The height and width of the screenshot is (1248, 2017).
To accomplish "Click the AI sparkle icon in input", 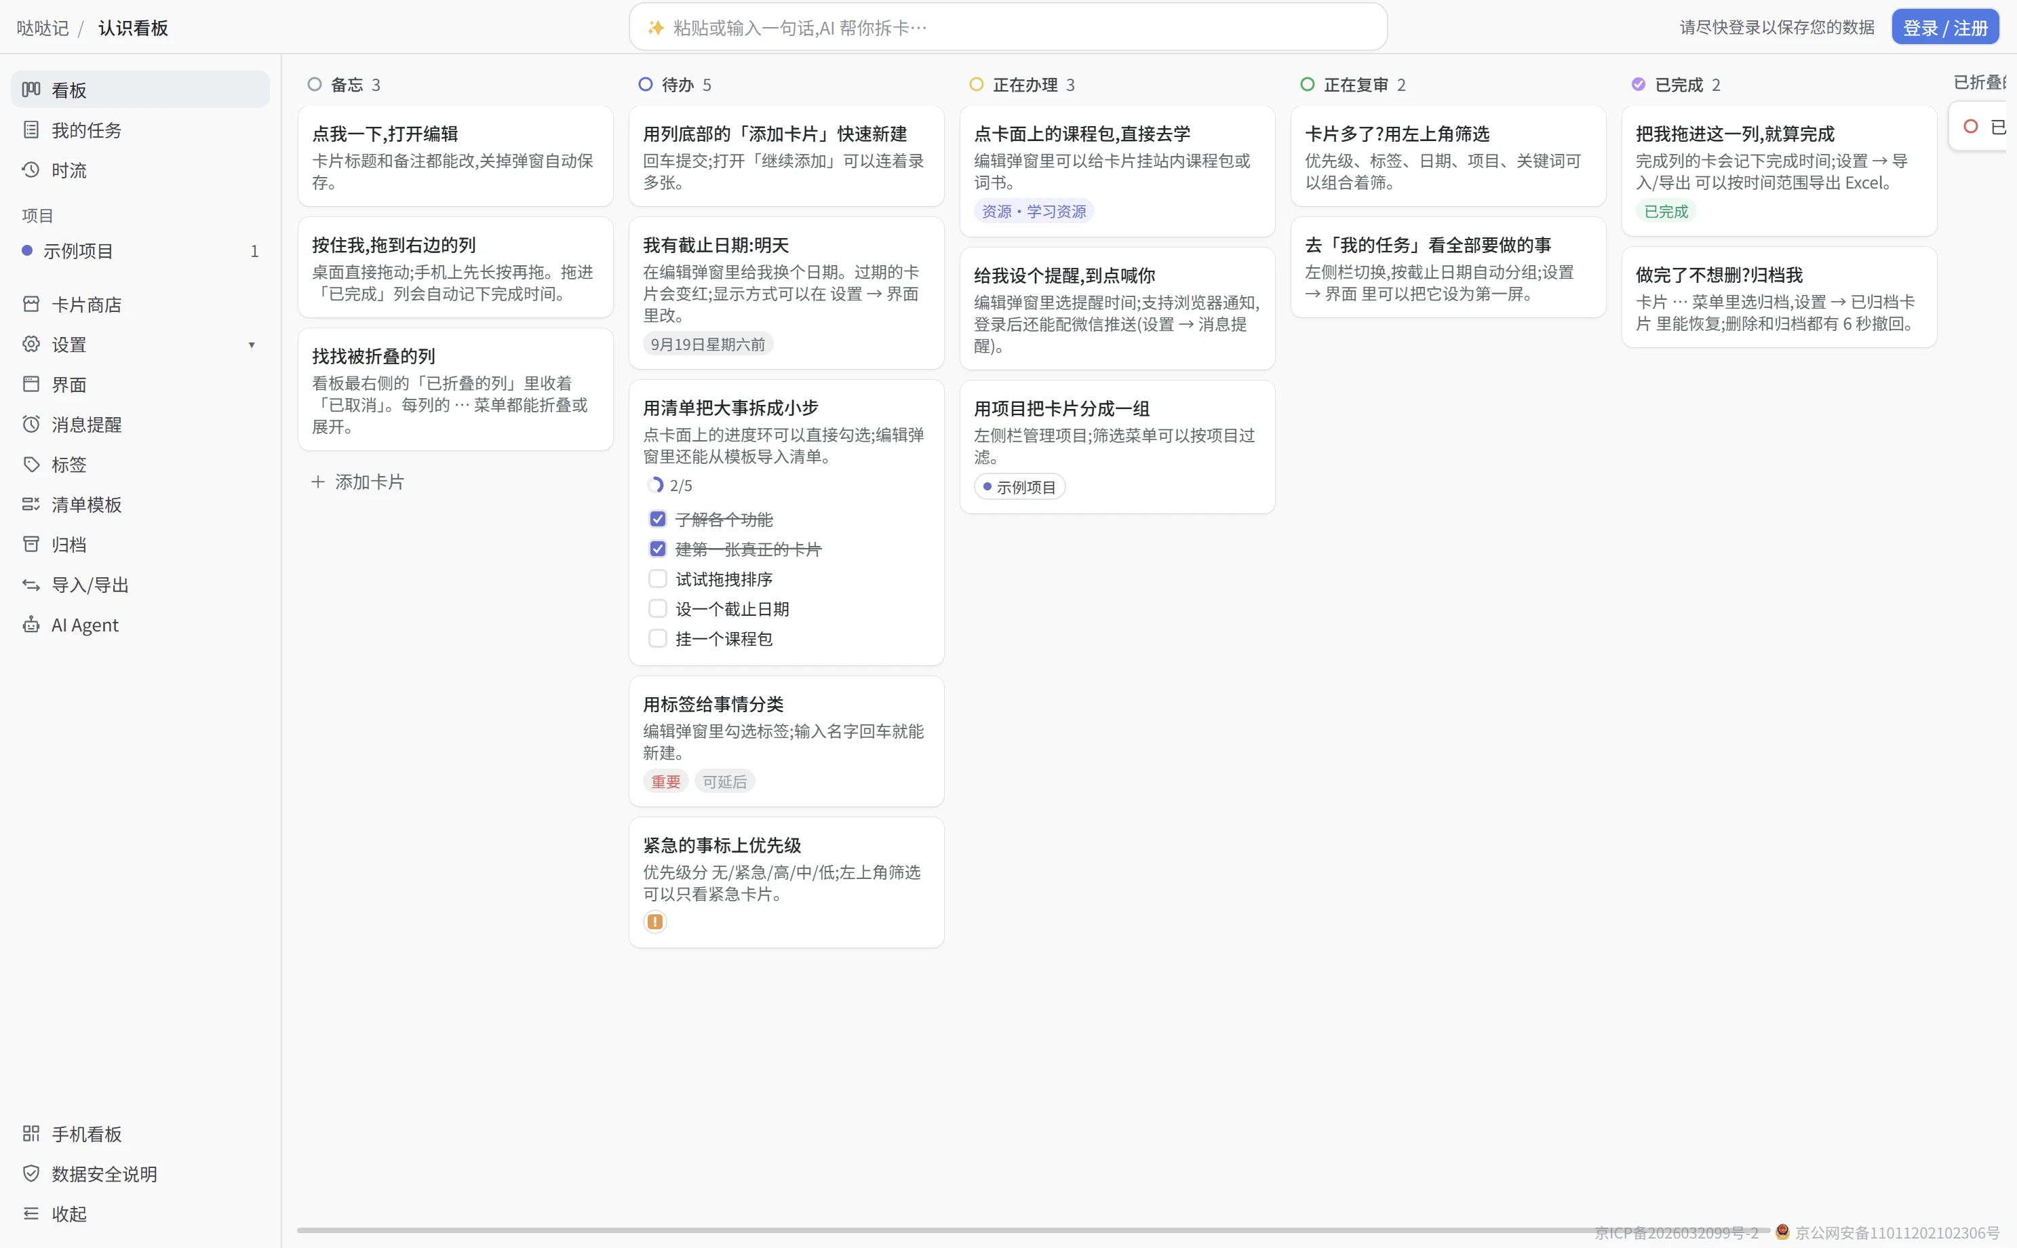I will coord(655,27).
